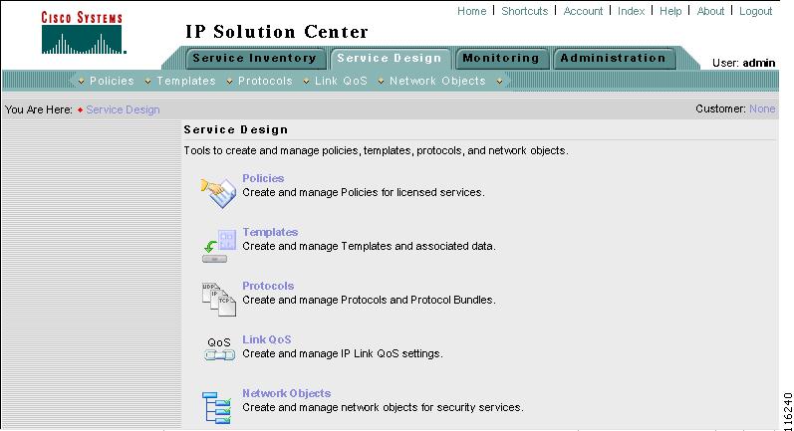Click the 'User: admin' label
794x431 pixels.
[743, 64]
